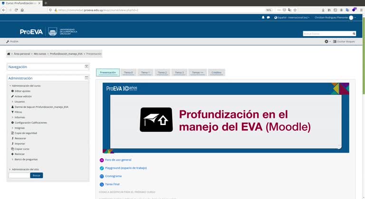This screenshot has width=365, height=199.
Task: Click Darme de baja en Profundización_manejo_EVA
Action: [41, 107]
